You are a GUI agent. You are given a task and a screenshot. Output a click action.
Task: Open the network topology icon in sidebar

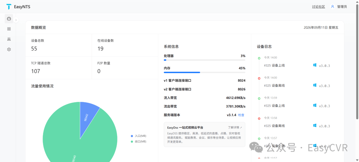9,39
